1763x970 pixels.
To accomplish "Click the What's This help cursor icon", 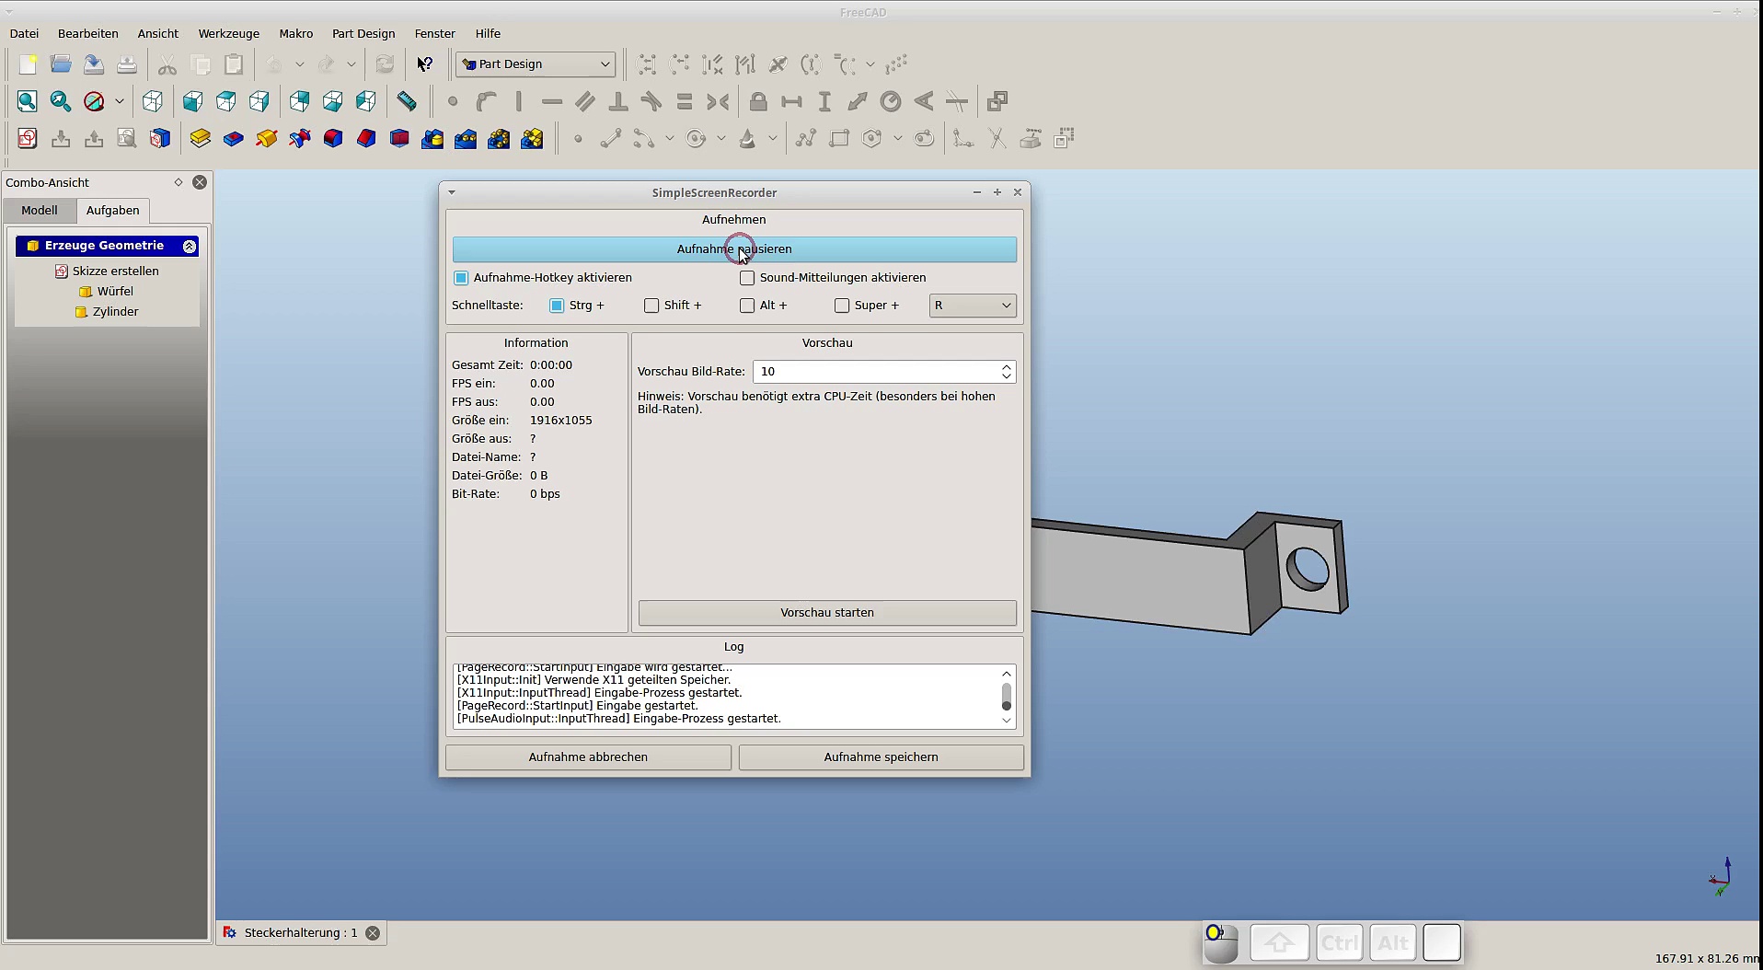I will pyautogui.click(x=424, y=64).
